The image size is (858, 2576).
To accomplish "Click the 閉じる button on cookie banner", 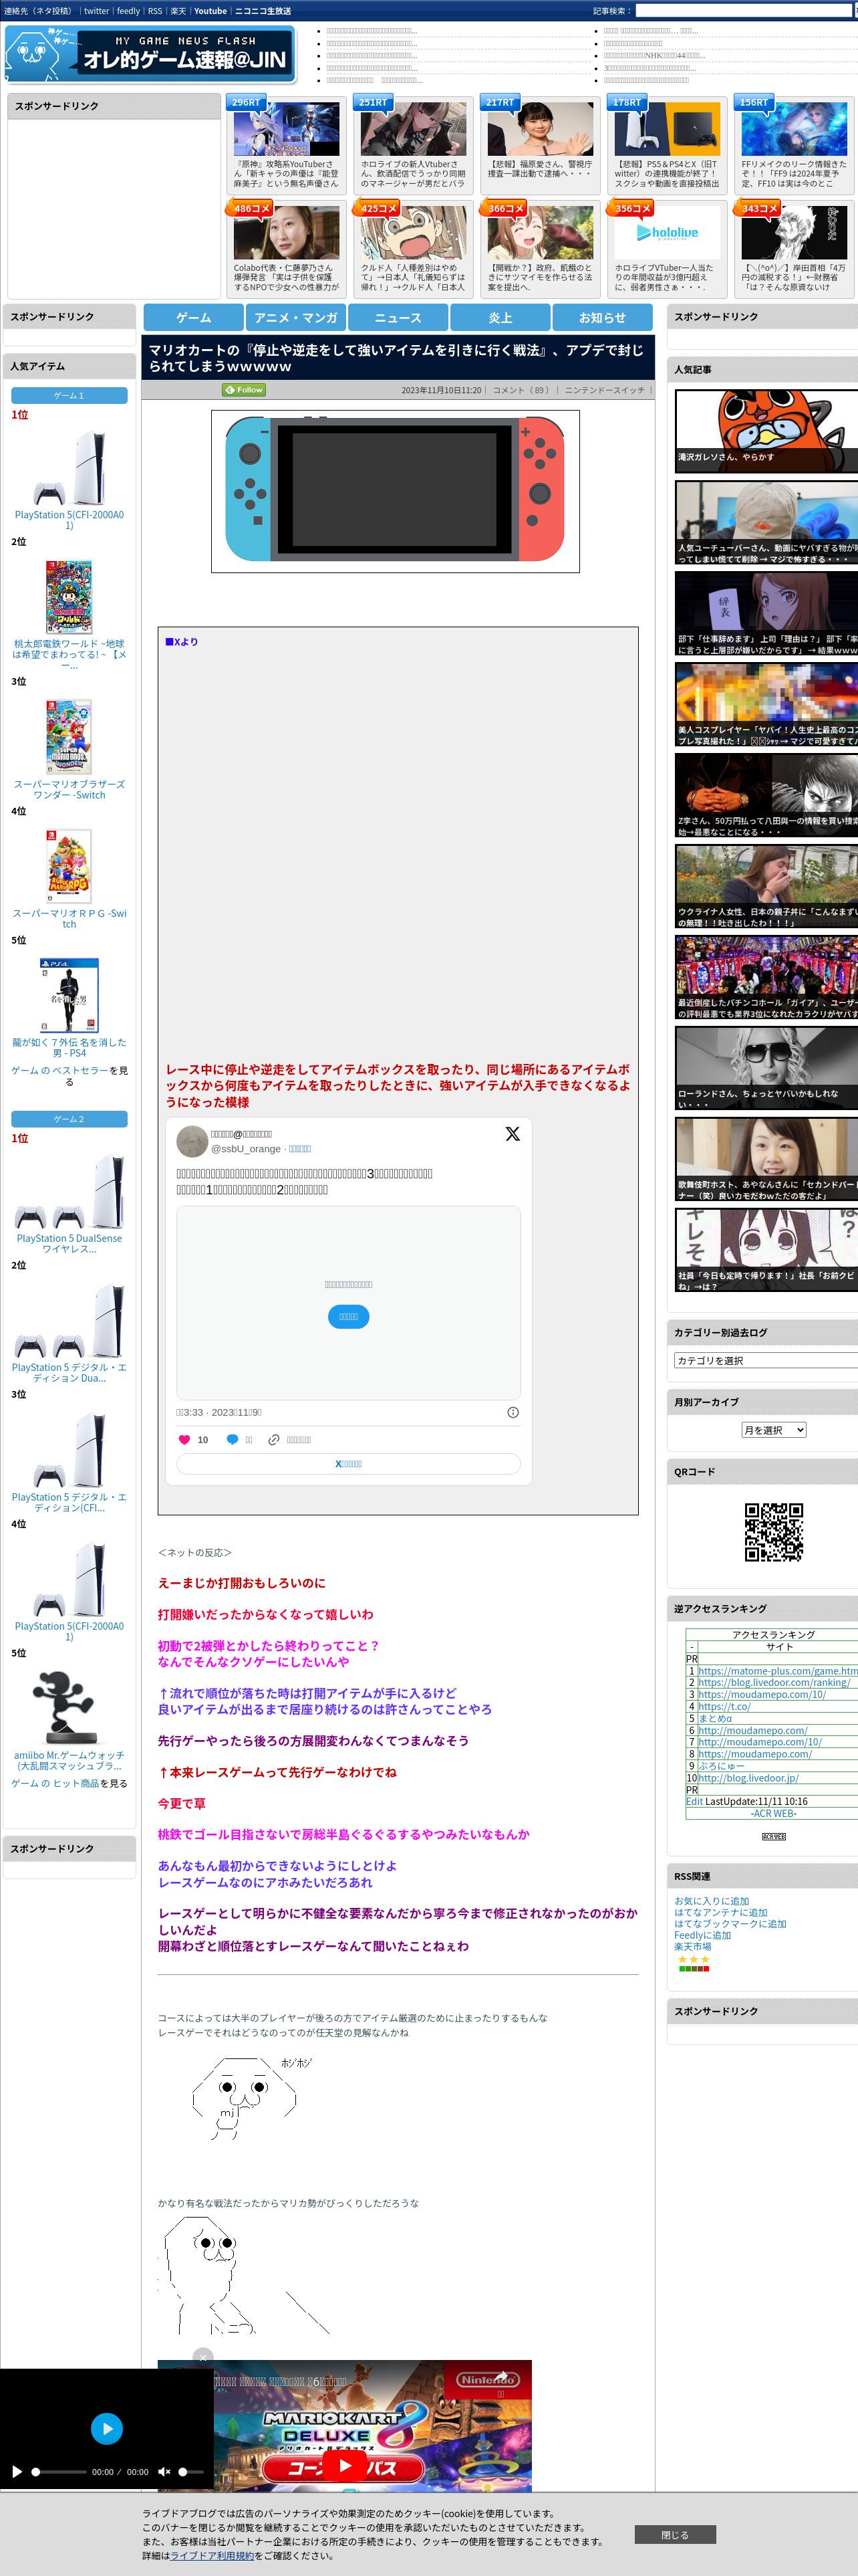I will tap(674, 2534).
